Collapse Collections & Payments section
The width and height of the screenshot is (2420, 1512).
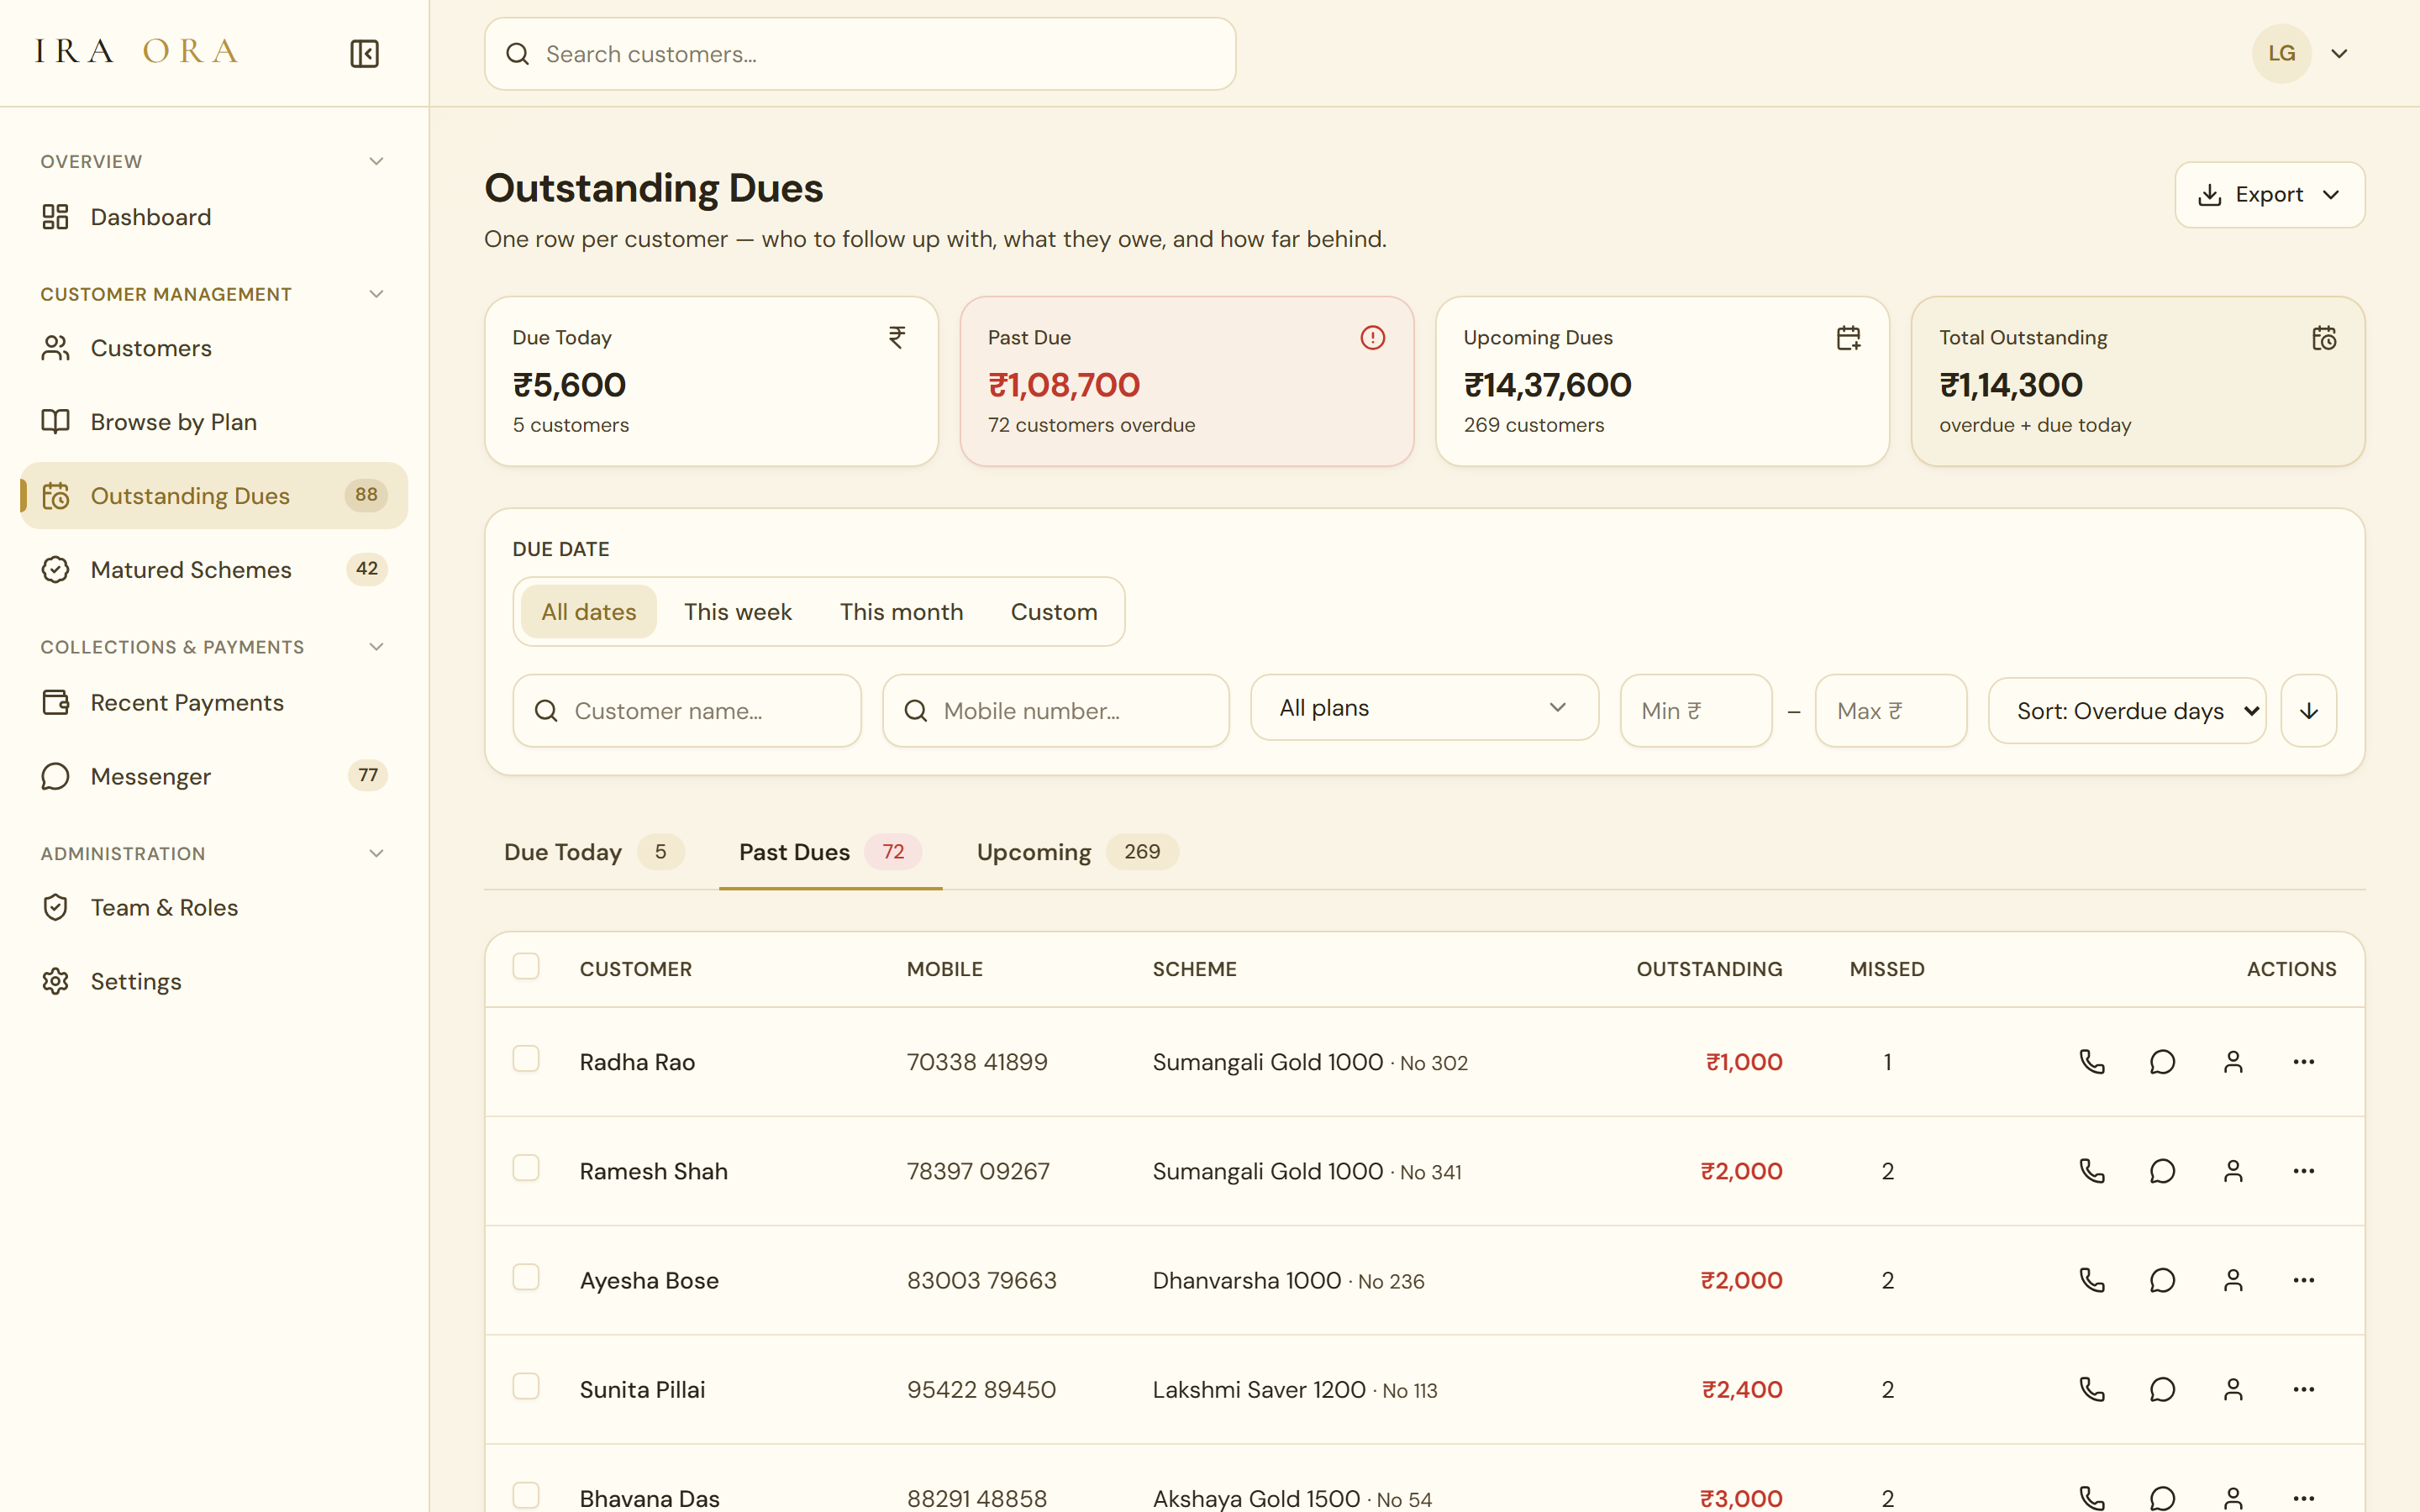point(376,647)
